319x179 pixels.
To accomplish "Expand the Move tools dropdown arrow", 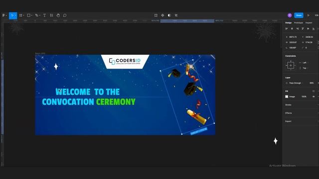I will [15, 15].
